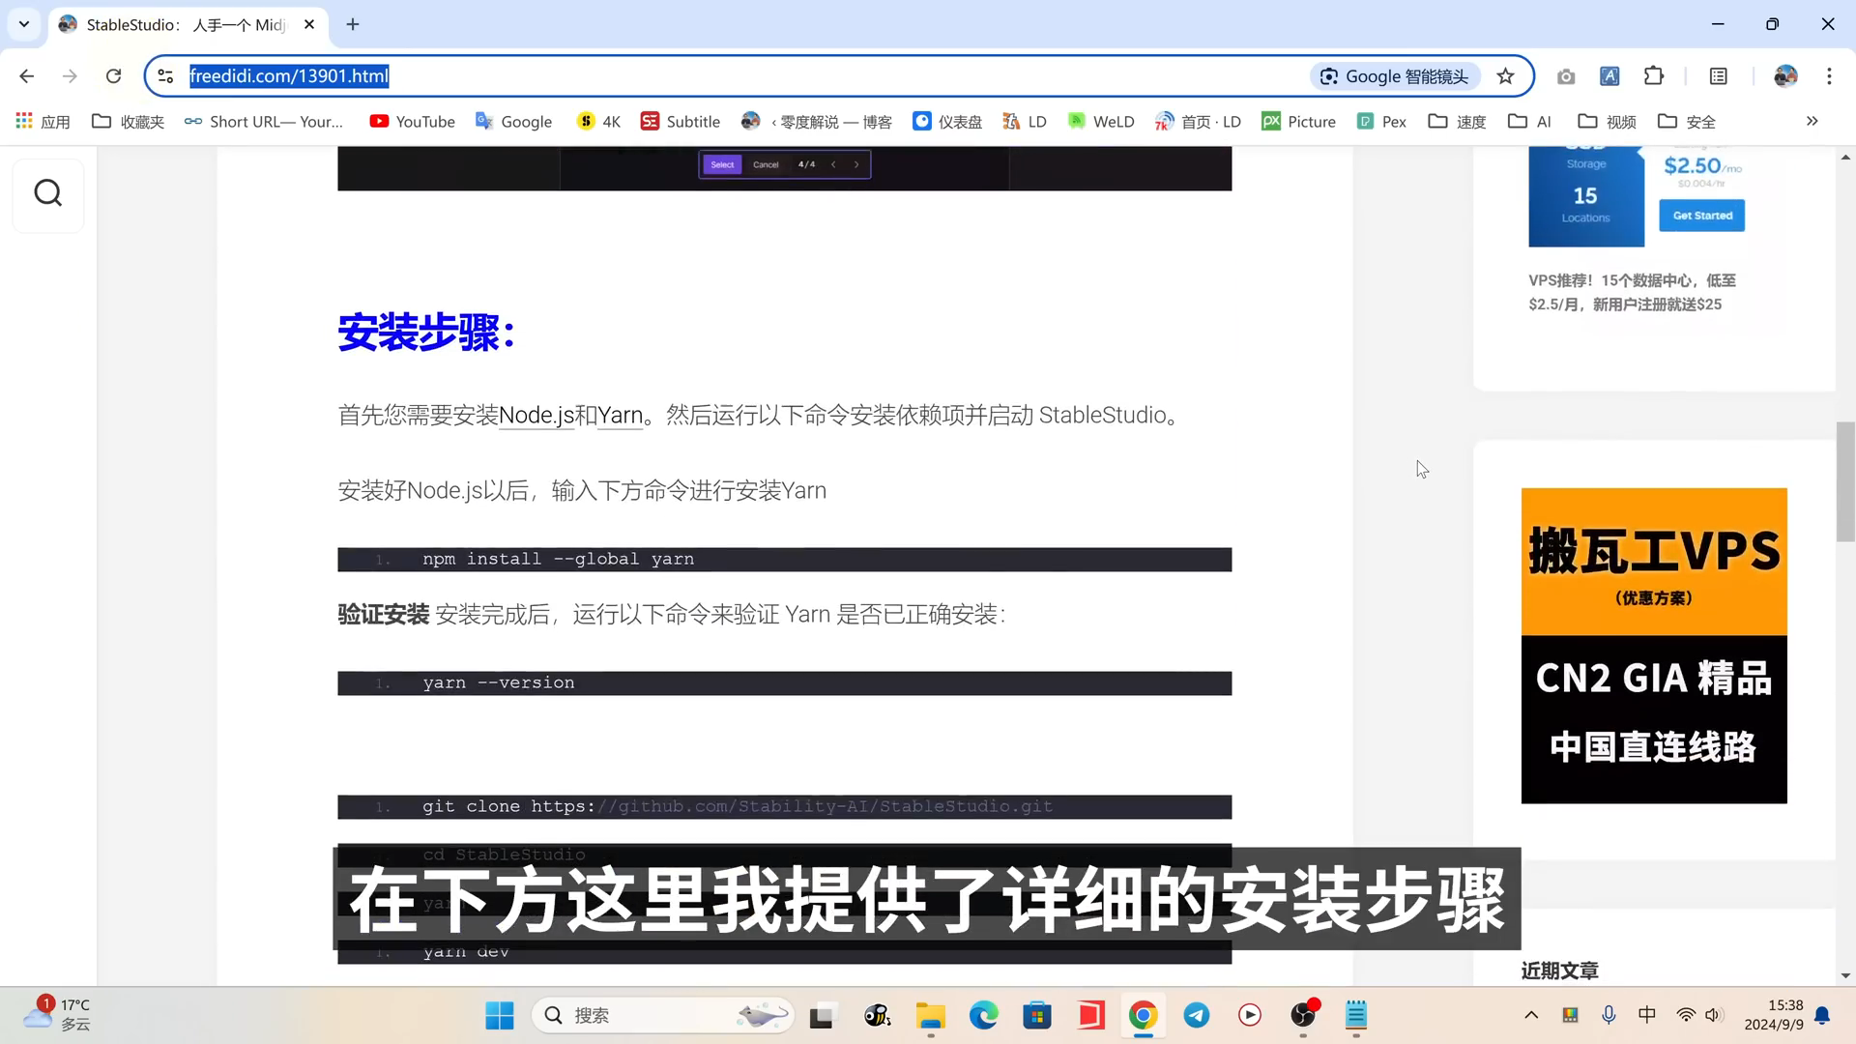Open the 仪表盘 bookmark

(x=947, y=121)
